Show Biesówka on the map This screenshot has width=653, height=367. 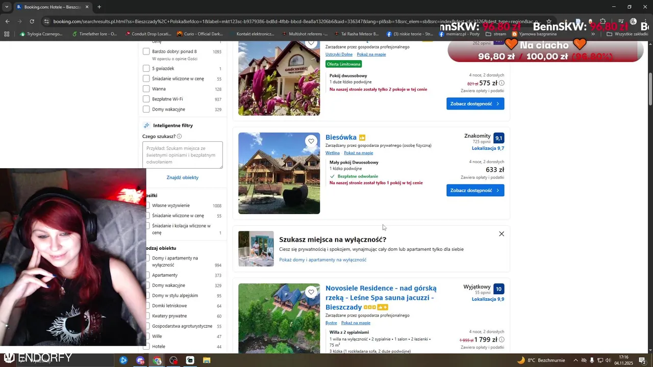pos(358,153)
